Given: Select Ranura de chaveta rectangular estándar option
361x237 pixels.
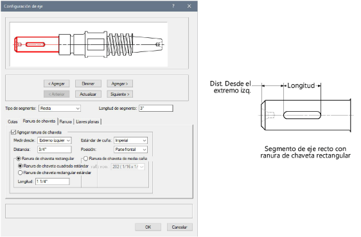Looking at the screenshot, I should tap(21, 173).
